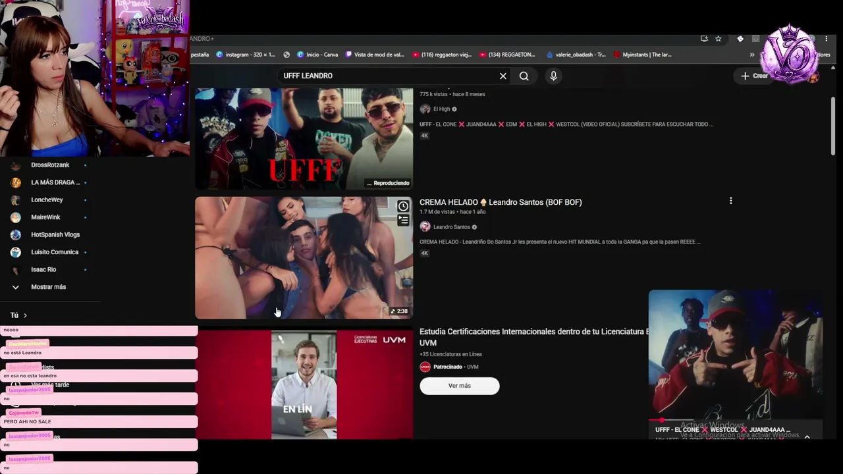Open the Leandro Santos channel name
This screenshot has width=843, height=474.
[452, 227]
